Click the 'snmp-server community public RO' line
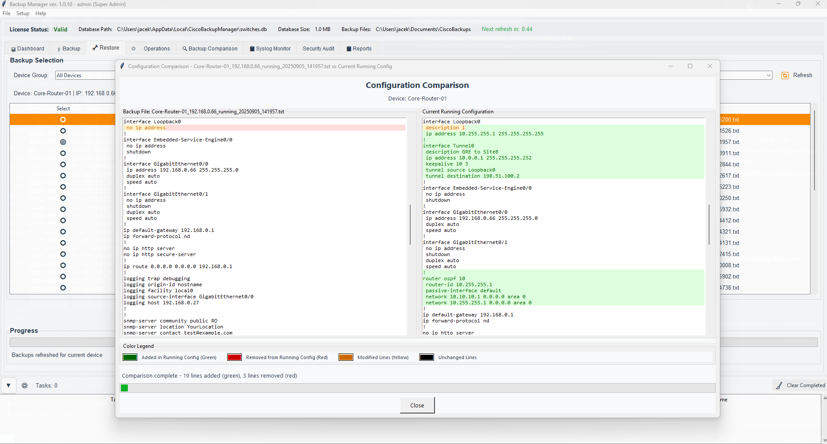This screenshot has height=444, width=827. point(171,321)
